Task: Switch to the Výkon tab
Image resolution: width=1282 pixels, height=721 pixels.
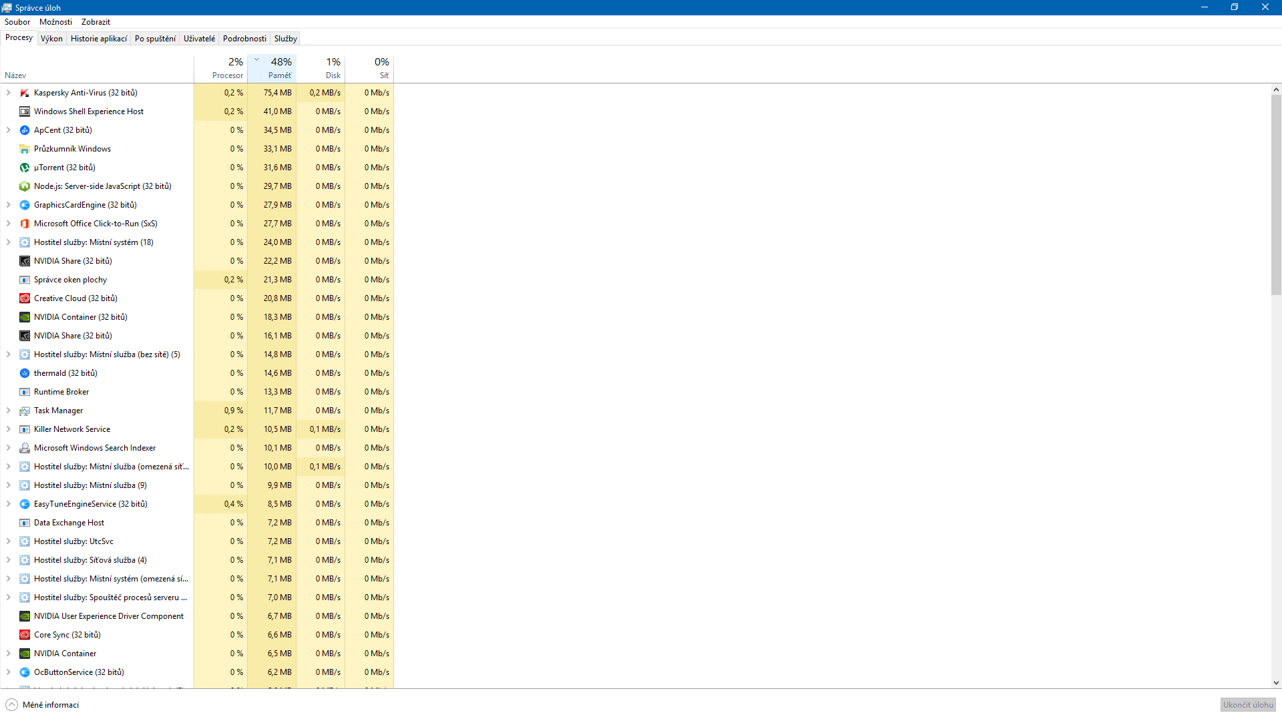Action: (x=51, y=39)
